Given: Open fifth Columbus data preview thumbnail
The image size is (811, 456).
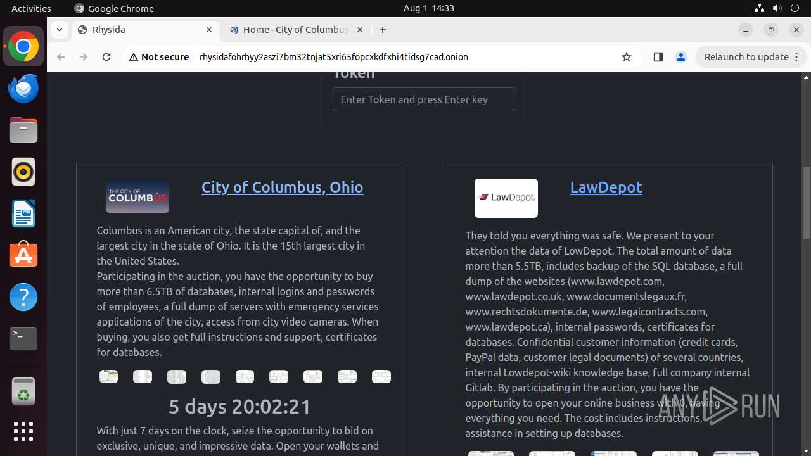Looking at the screenshot, I should 245,377.
